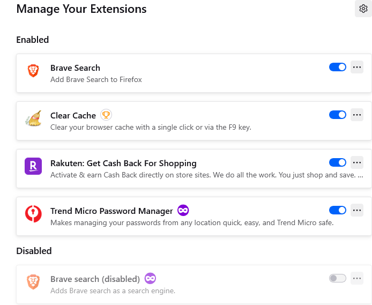This screenshot has width=372, height=305.
Task: Enable the disabled Brave search extension
Action: click(x=338, y=278)
